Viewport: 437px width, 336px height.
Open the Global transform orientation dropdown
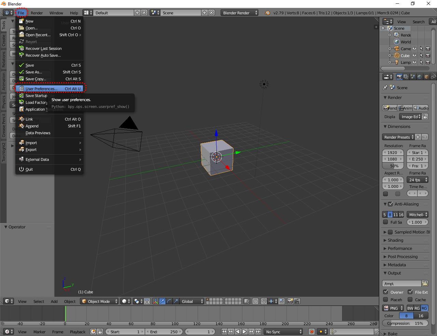[x=192, y=301]
